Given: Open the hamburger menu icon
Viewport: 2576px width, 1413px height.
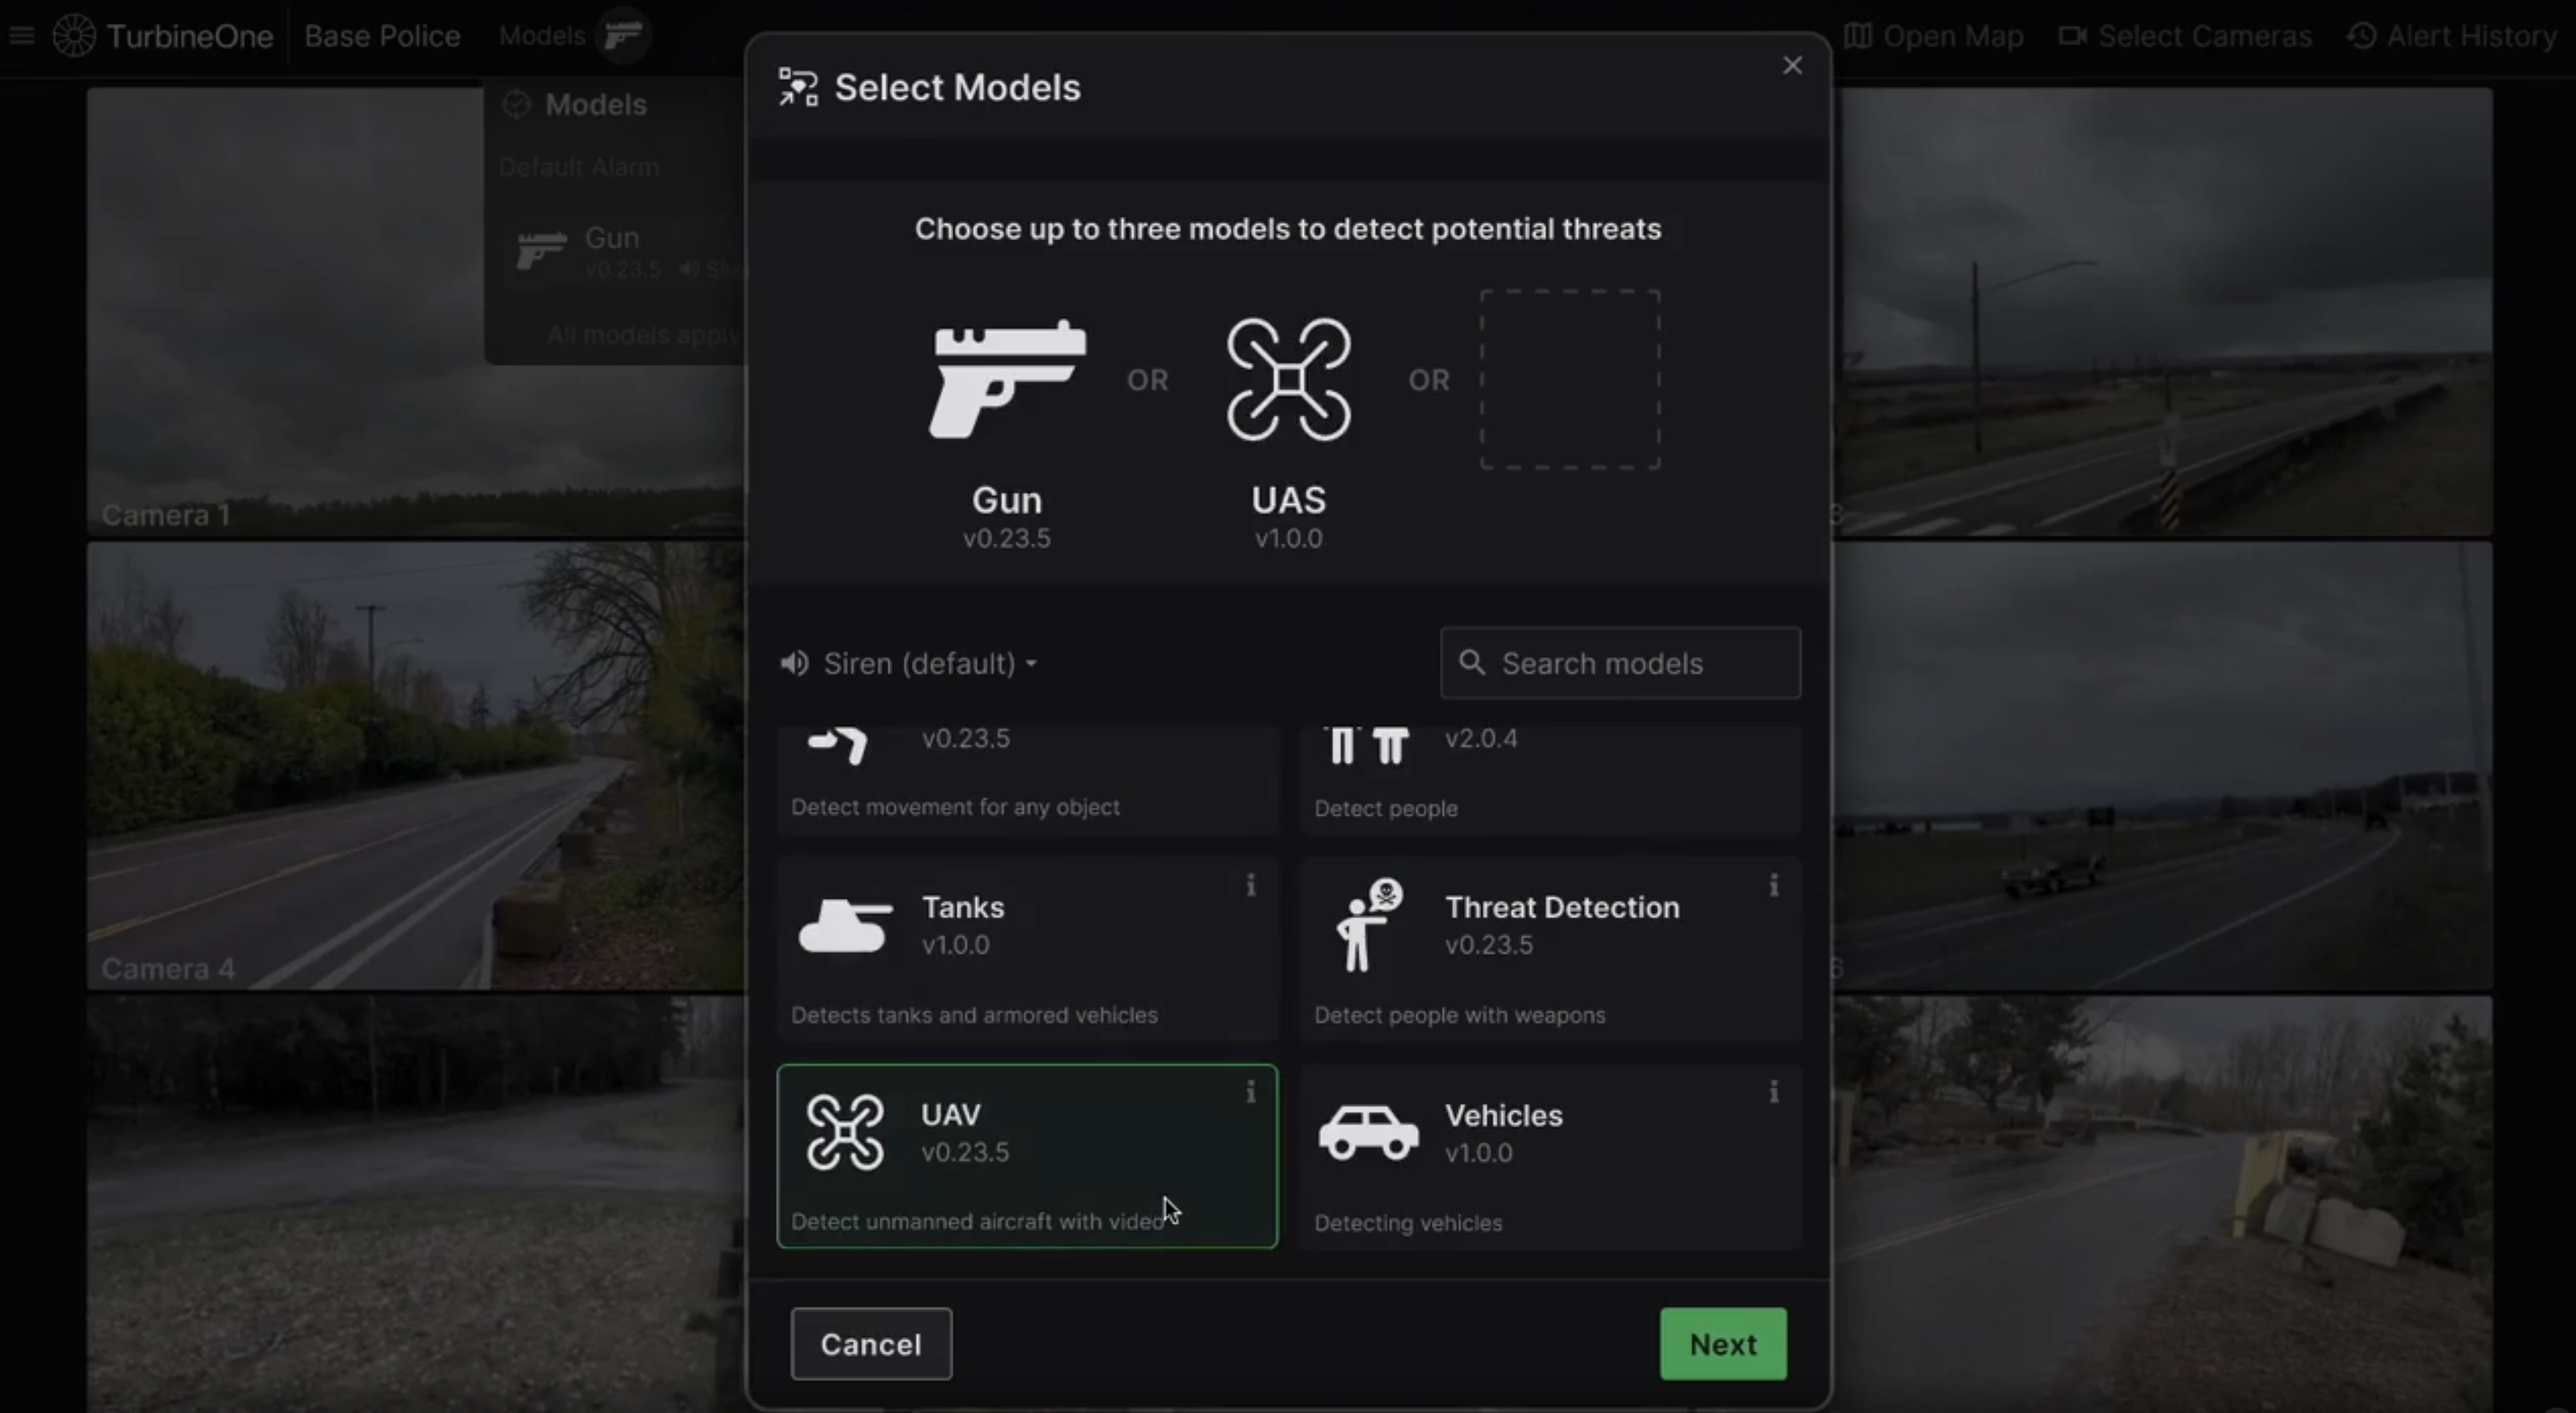Looking at the screenshot, I should point(22,37).
